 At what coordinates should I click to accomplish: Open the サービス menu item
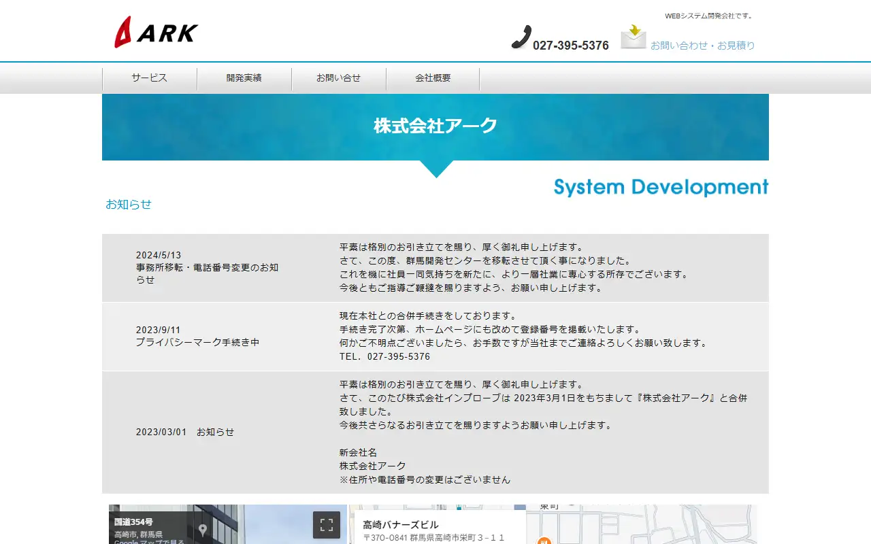pyautogui.click(x=150, y=78)
